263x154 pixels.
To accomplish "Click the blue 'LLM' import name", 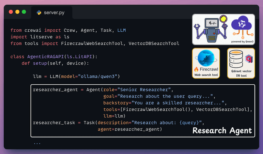I will 121,30.
